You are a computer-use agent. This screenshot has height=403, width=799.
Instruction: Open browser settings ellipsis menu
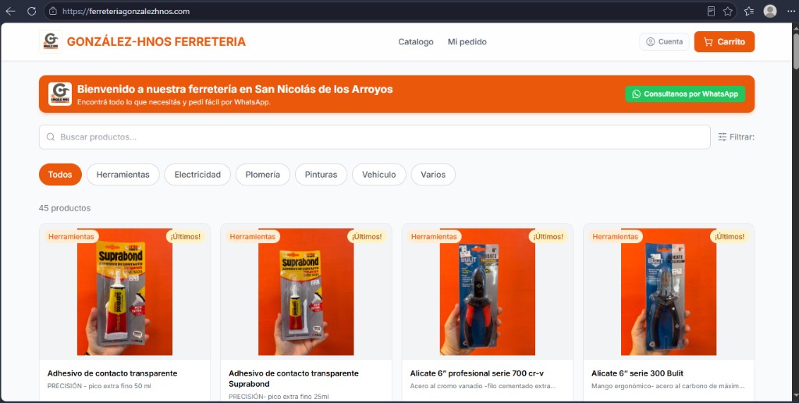[791, 11]
